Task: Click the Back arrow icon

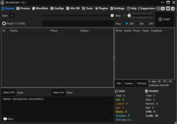Action: (5, 119)
